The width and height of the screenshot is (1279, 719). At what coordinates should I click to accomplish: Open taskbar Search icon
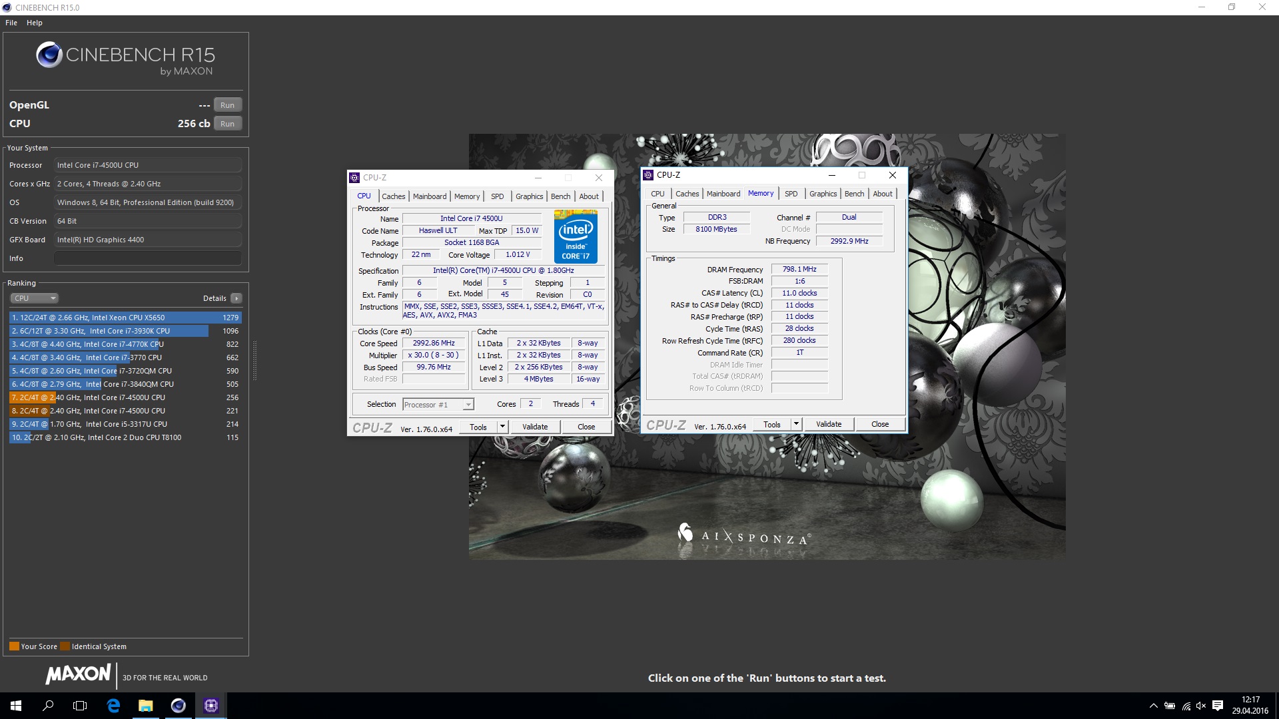(48, 706)
